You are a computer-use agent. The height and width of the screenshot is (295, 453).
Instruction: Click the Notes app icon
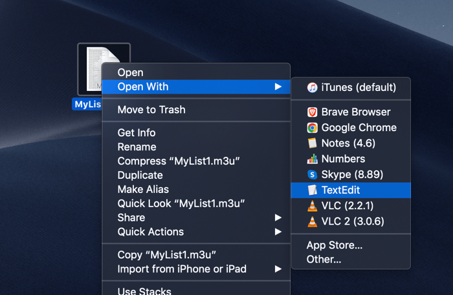tap(312, 143)
